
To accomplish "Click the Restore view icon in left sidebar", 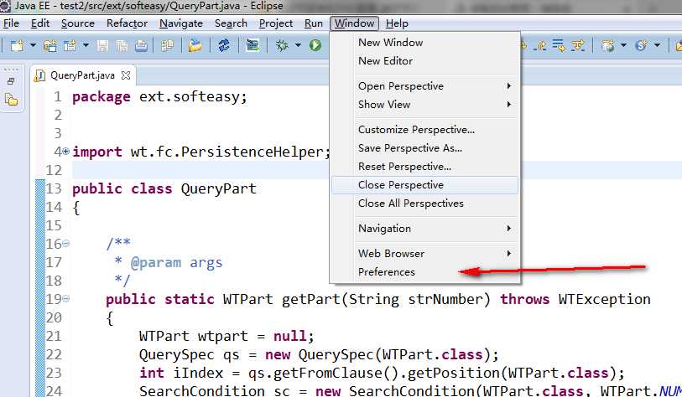I will point(11,81).
